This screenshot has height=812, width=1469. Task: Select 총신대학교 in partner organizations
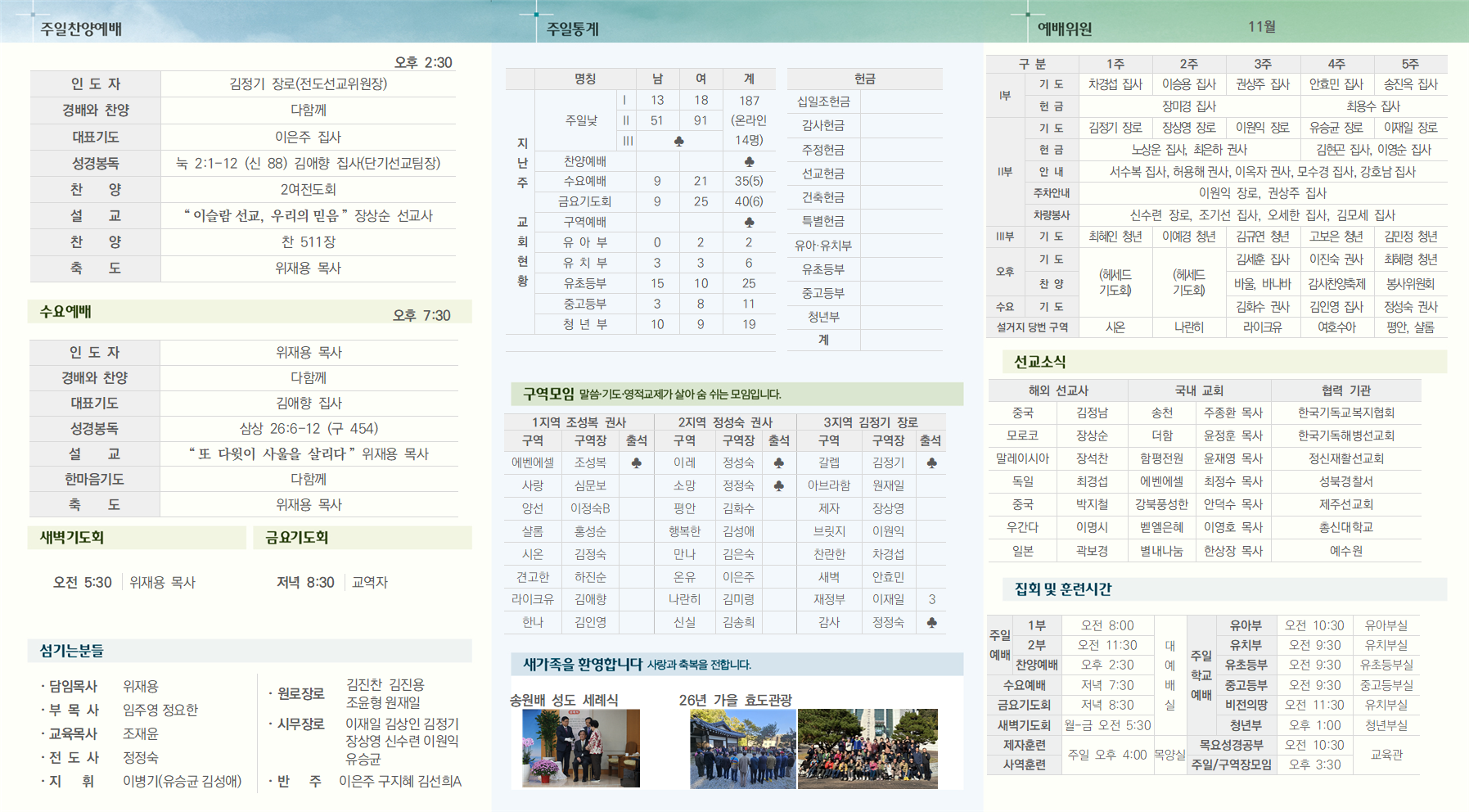1345,527
